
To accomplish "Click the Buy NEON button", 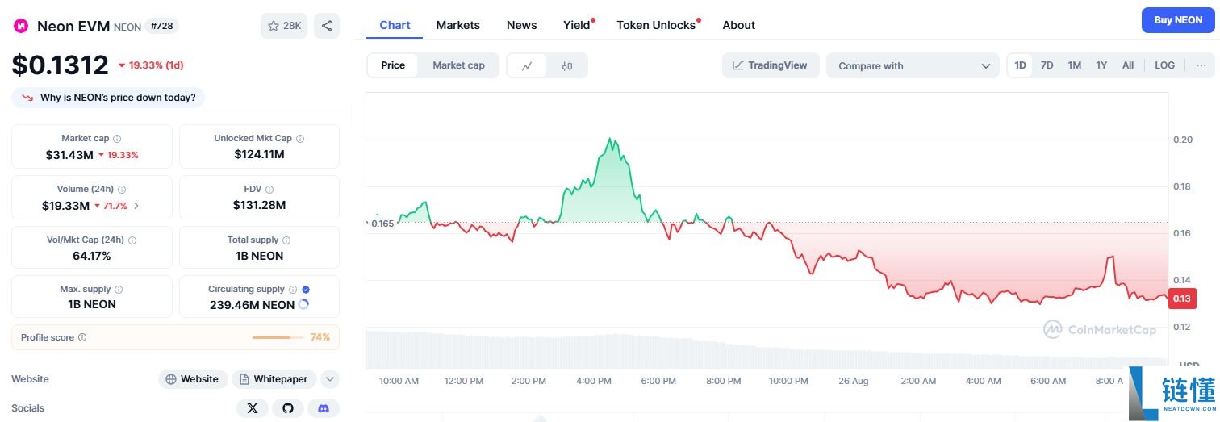I will click(x=1177, y=20).
